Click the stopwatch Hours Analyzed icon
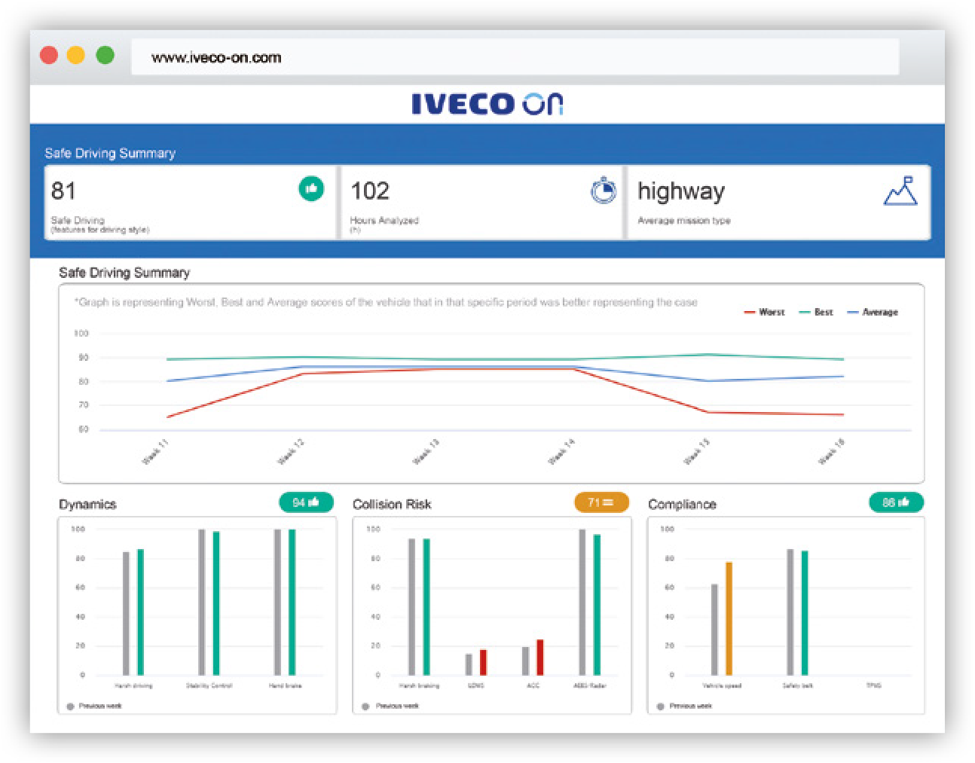Viewport: 975px width, 763px height. coord(603,191)
